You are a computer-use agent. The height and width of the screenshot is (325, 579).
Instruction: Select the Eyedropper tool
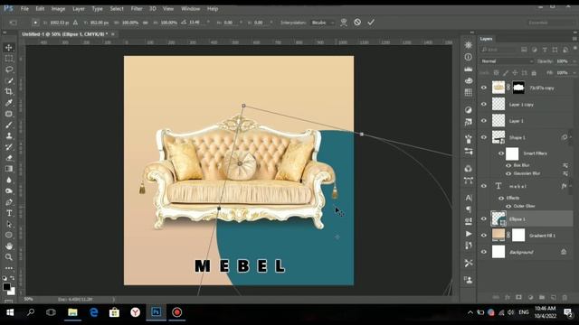(9, 102)
